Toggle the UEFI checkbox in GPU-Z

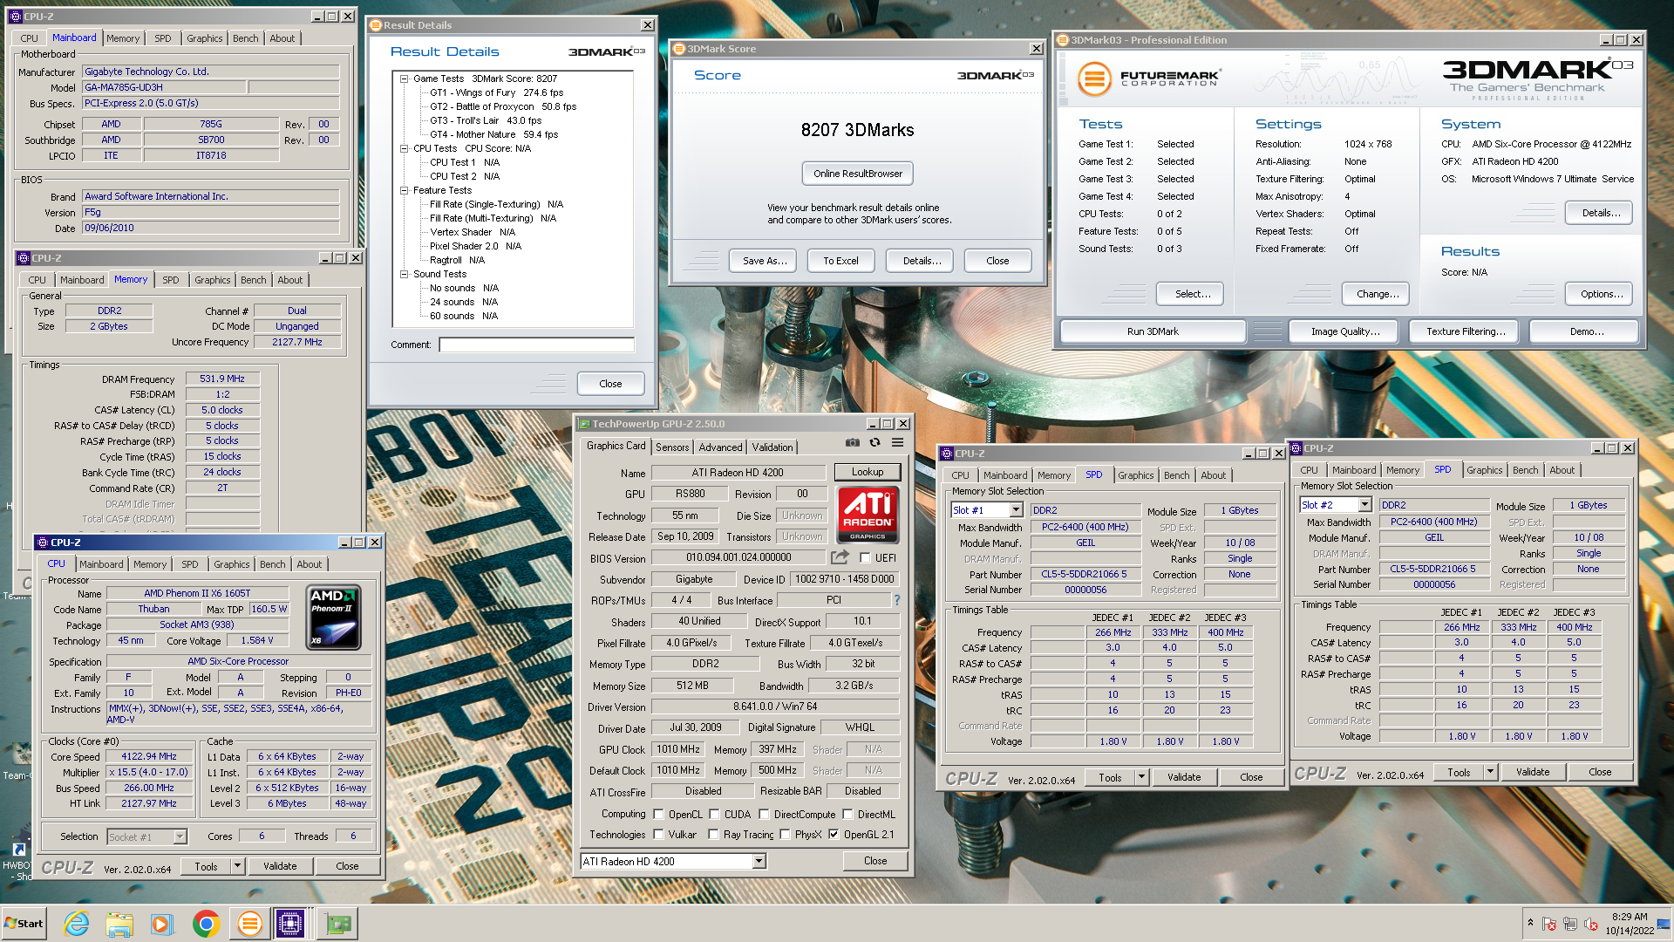(865, 558)
